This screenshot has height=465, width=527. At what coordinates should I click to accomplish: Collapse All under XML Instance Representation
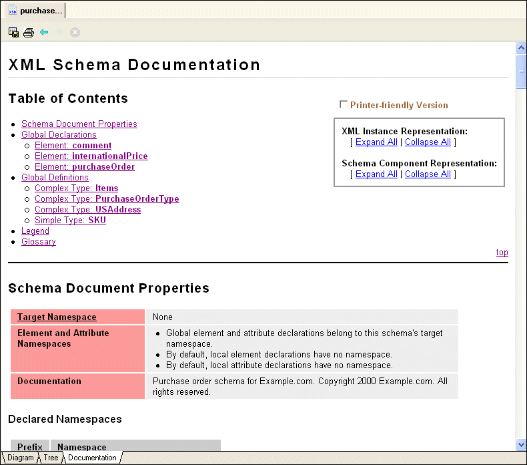coord(428,142)
